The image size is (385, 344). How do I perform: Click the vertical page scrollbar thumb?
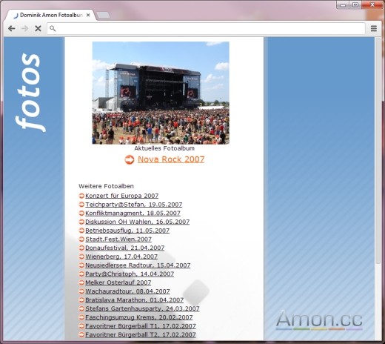[378, 151]
